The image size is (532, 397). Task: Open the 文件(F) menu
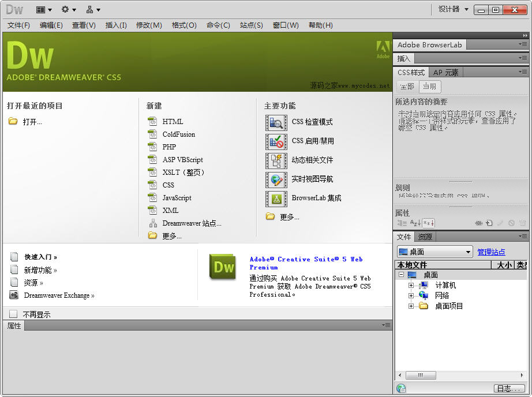pyautogui.click(x=18, y=25)
